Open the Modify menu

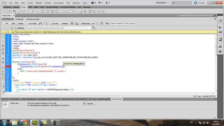click(x=39, y=3)
